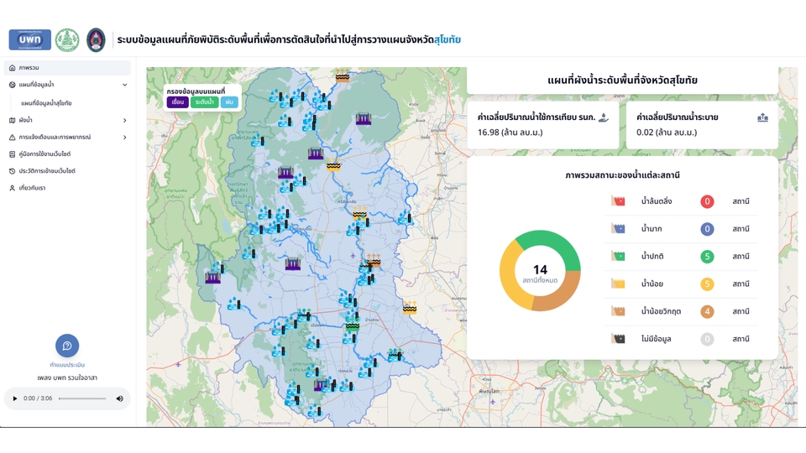
Task: Click the blue UWN logo in the header
Action: (x=29, y=39)
